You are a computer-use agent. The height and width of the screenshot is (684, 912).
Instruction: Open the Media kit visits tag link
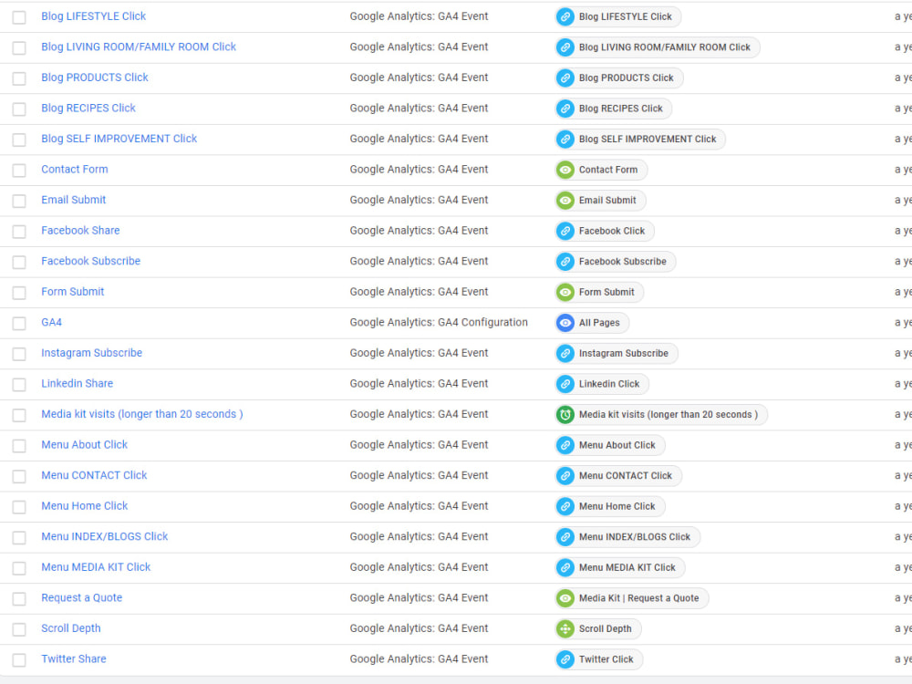click(x=142, y=414)
